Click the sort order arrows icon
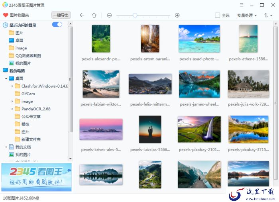279x202 pixels. click(266, 15)
